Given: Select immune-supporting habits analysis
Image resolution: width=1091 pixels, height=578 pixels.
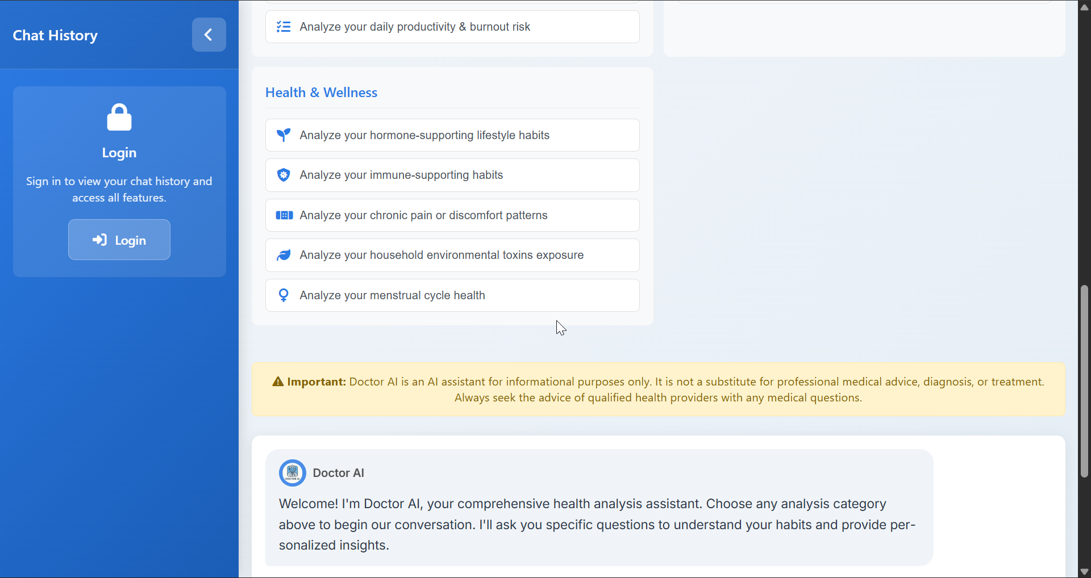Looking at the screenshot, I should click(x=452, y=175).
